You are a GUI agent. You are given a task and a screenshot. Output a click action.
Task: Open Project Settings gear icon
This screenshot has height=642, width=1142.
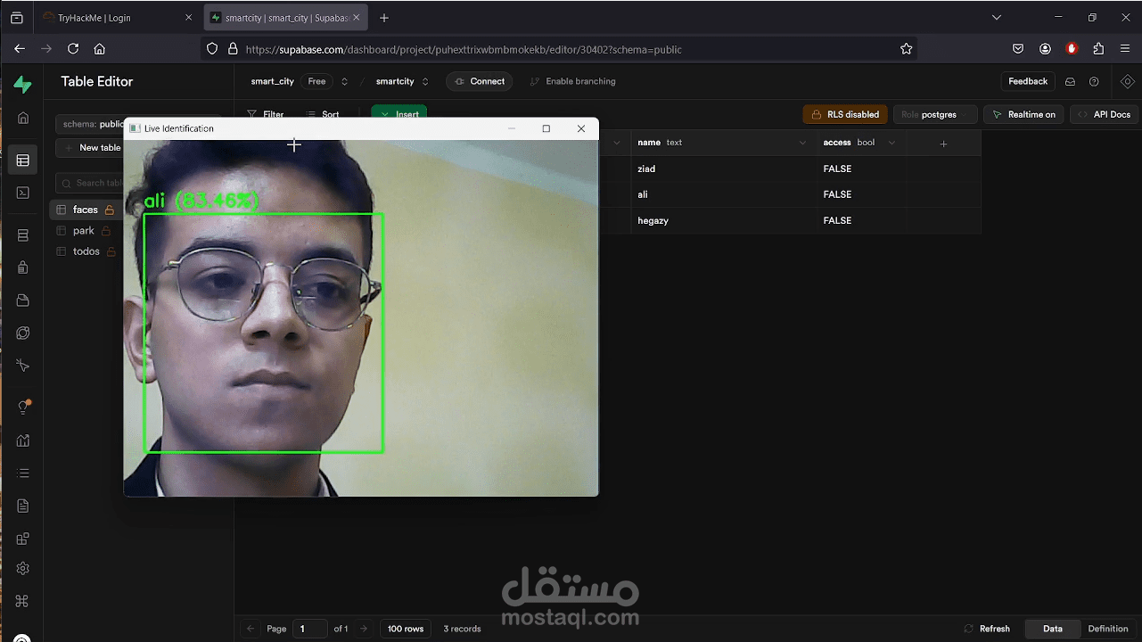pos(23,568)
